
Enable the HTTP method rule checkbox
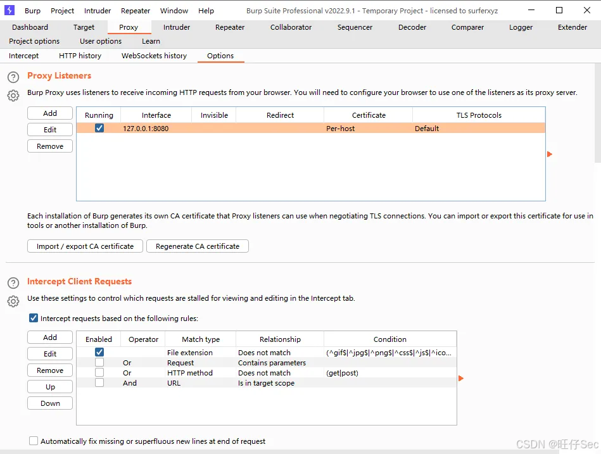(x=99, y=372)
